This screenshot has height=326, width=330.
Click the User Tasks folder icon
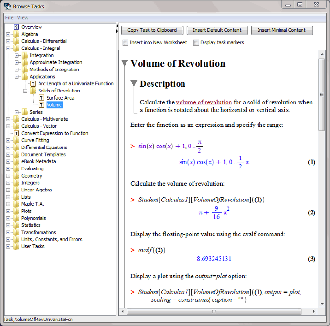pos(17,247)
